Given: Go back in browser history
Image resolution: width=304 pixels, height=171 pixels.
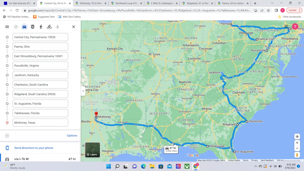Looking at the screenshot, I should pyautogui.click(x=4, y=10).
